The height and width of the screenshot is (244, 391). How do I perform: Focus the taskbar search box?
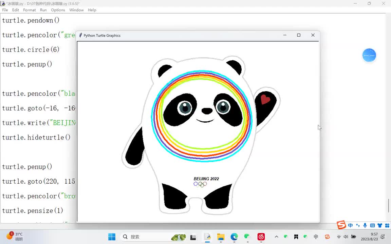pos(154,237)
